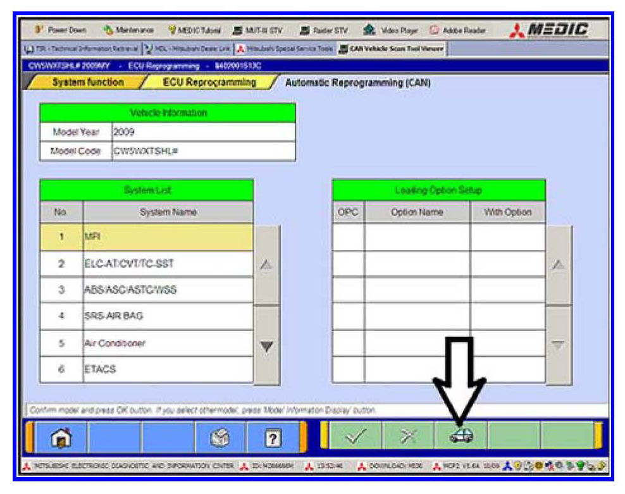
Task: Switch to the System function tab
Action: [87, 82]
